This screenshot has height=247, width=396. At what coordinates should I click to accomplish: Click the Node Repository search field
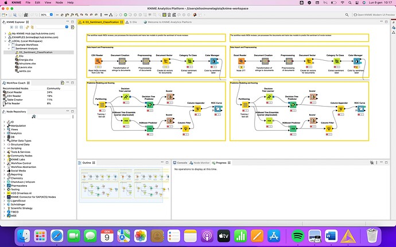[53, 116]
